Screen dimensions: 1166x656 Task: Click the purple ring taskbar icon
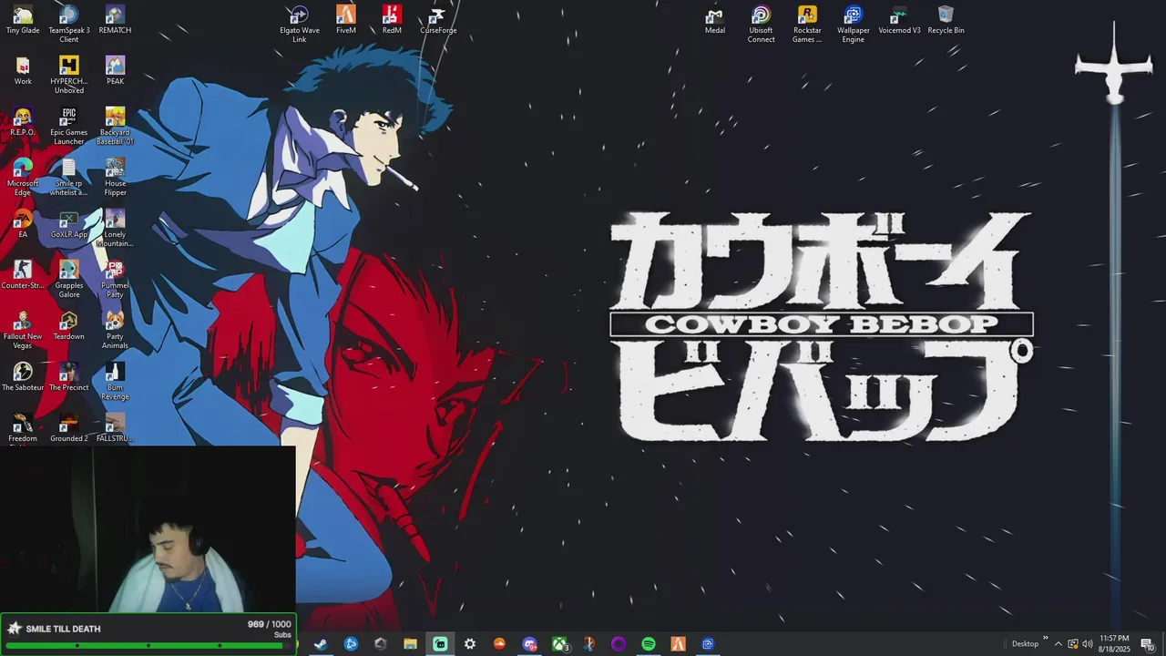(x=619, y=644)
